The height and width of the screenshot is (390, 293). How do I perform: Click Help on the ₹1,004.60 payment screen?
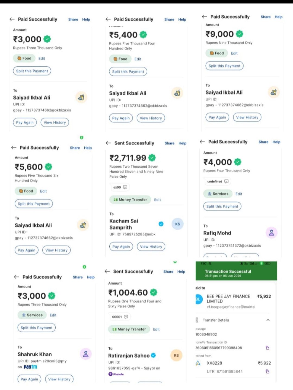181,272
